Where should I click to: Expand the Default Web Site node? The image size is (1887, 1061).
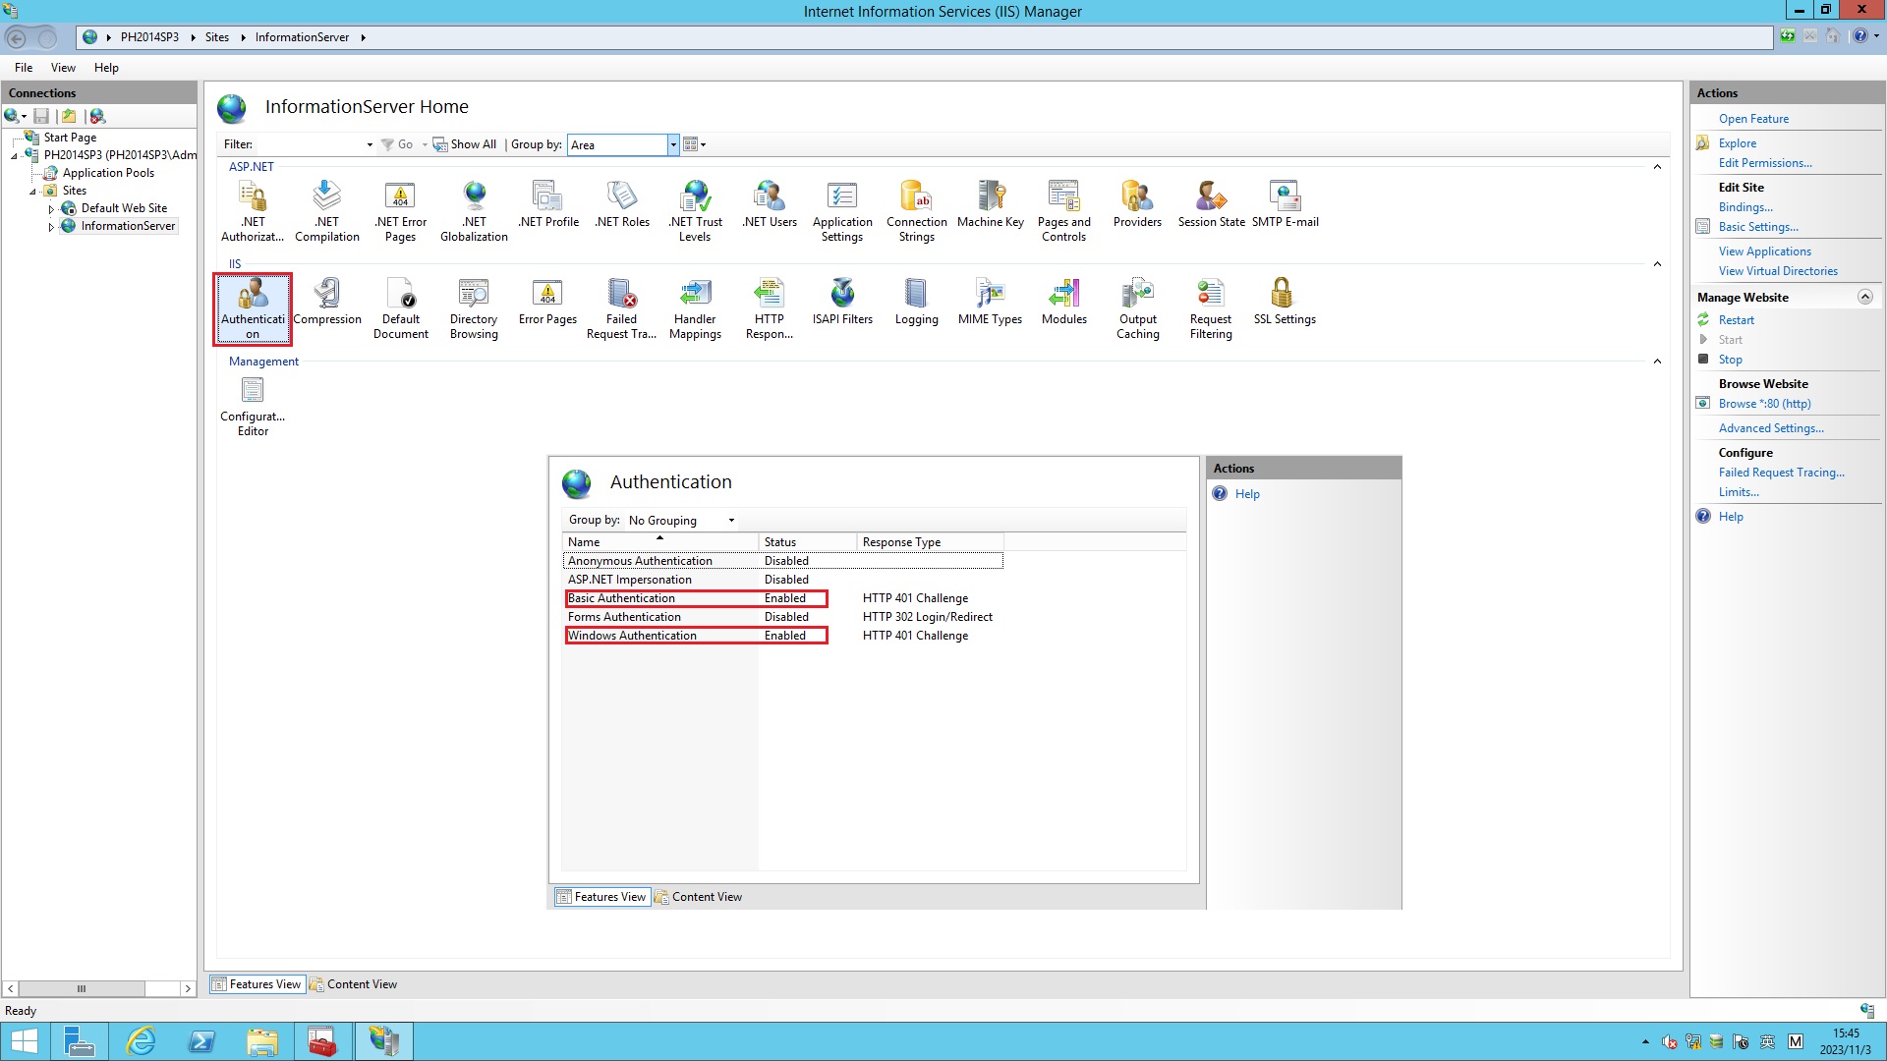click(x=51, y=209)
